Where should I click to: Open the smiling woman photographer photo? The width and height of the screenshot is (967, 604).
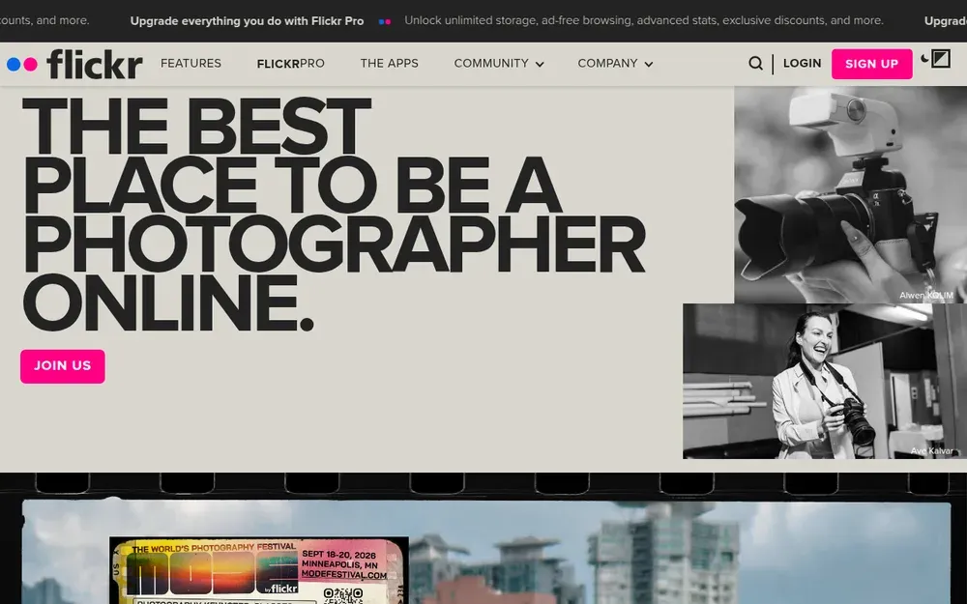[x=825, y=381]
